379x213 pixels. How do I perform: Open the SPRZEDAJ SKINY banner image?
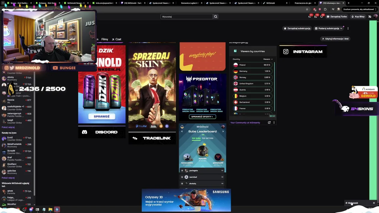coord(152,86)
